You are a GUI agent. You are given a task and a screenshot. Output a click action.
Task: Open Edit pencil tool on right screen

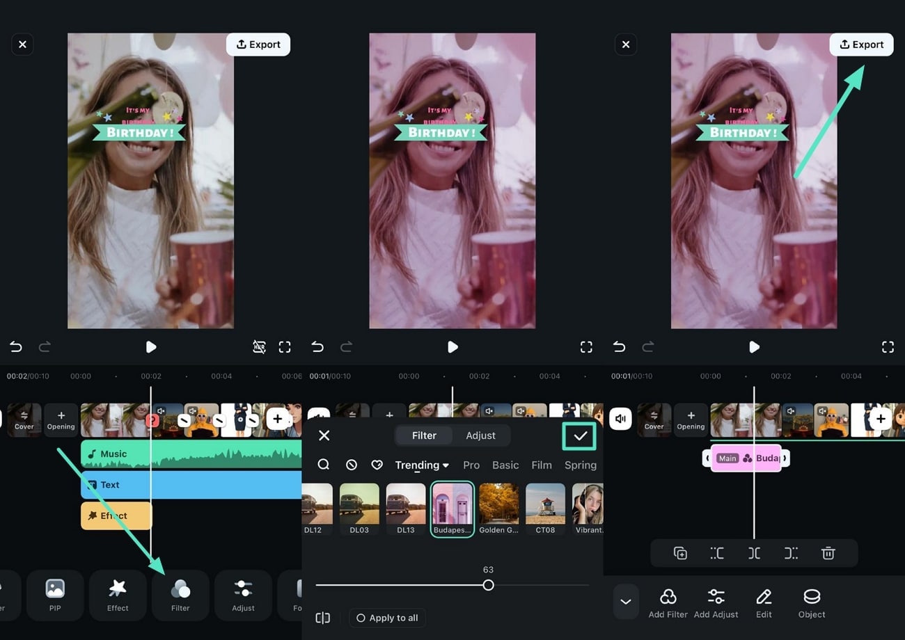point(764,602)
